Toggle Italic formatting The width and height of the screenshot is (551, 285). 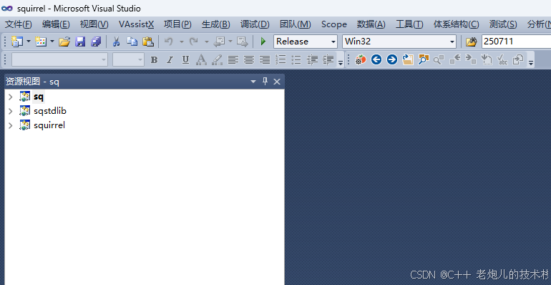coord(170,60)
